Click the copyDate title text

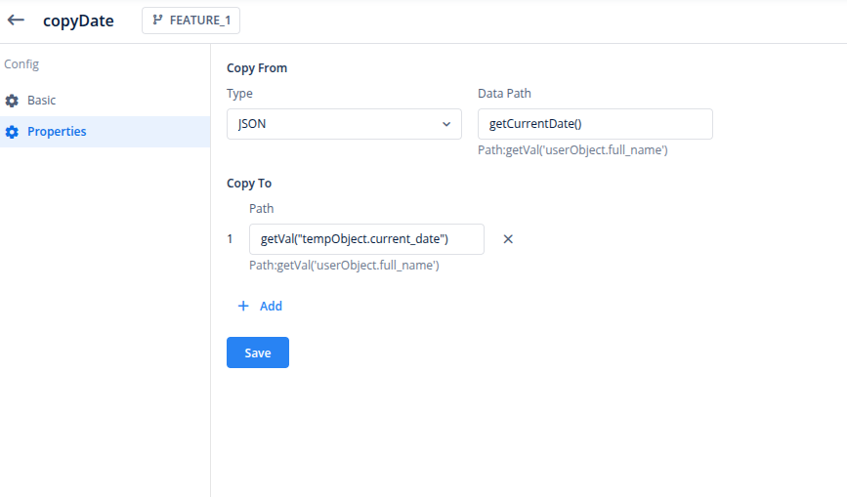click(x=78, y=21)
